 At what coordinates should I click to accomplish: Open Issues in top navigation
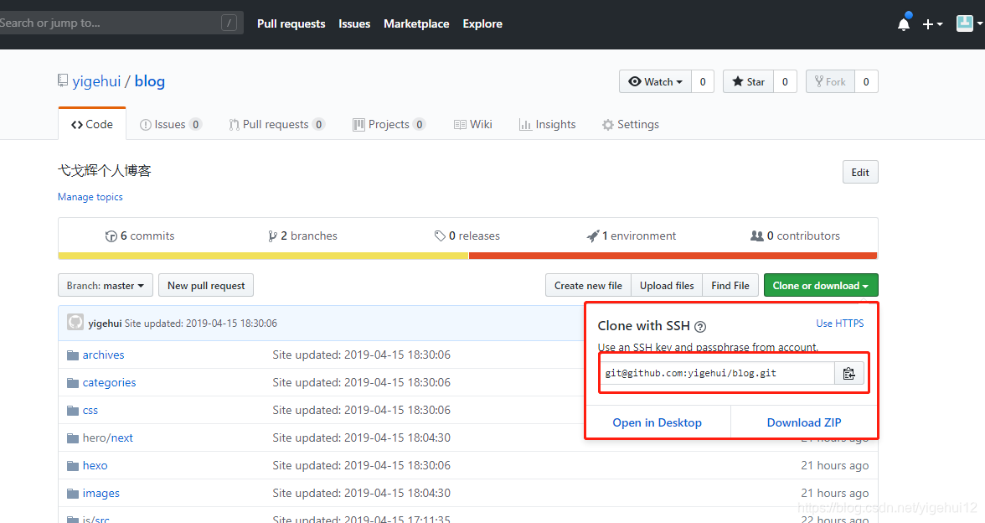tap(354, 23)
